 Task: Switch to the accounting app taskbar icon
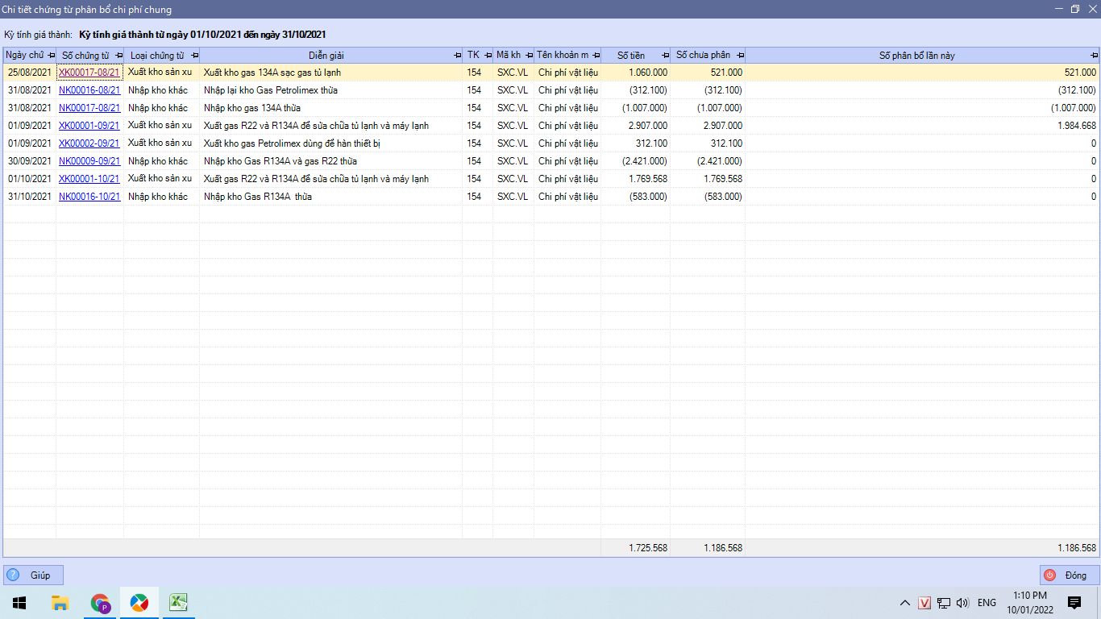[x=139, y=602]
